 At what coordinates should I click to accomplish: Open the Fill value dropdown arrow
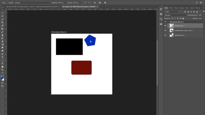click(203, 19)
